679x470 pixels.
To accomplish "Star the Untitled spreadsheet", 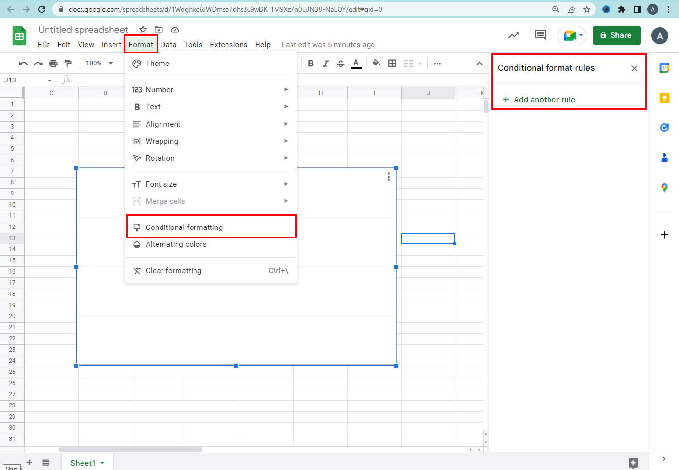I will (x=143, y=30).
